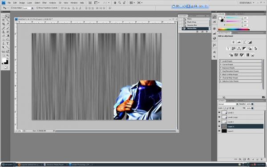Add a Hue/Saturation adjustment

click(x=234, y=49)
